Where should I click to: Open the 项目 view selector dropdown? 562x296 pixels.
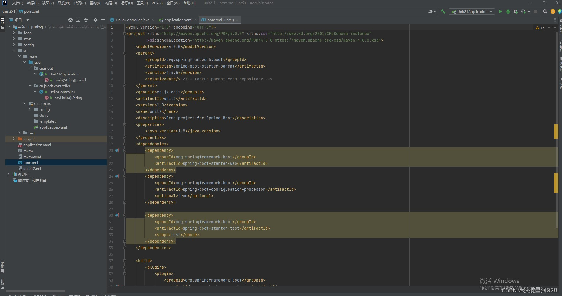19,20
